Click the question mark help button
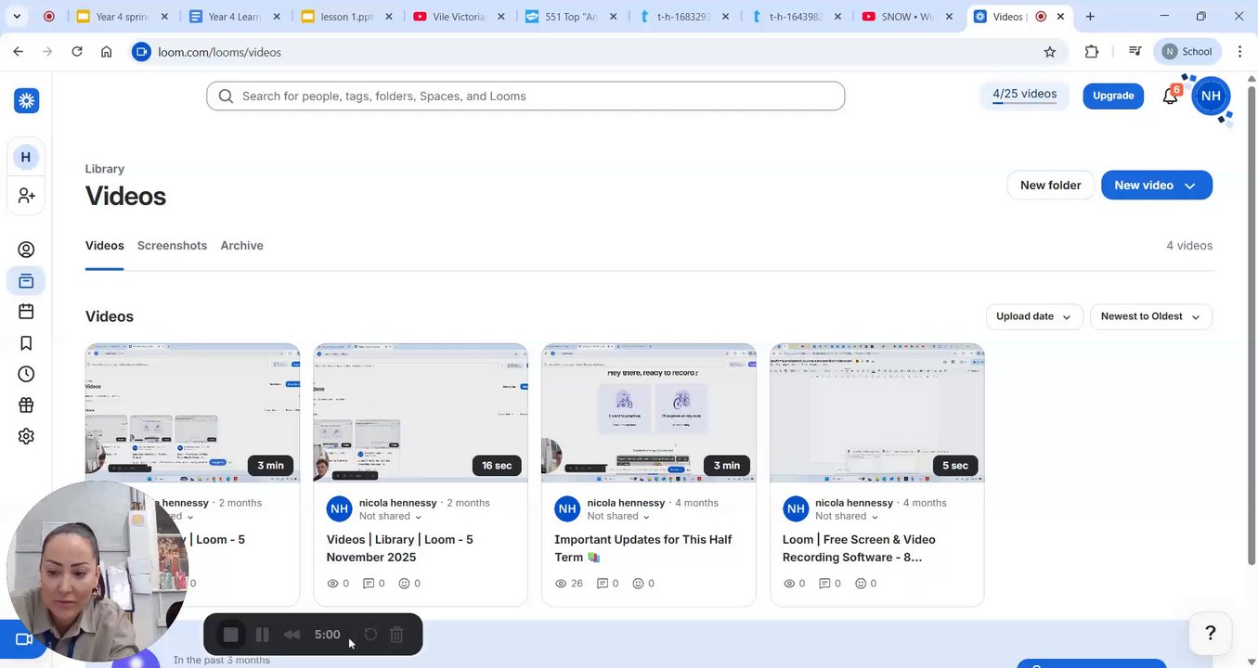The width and height of the screenshot is (1258, 668). coord(1211,633)
